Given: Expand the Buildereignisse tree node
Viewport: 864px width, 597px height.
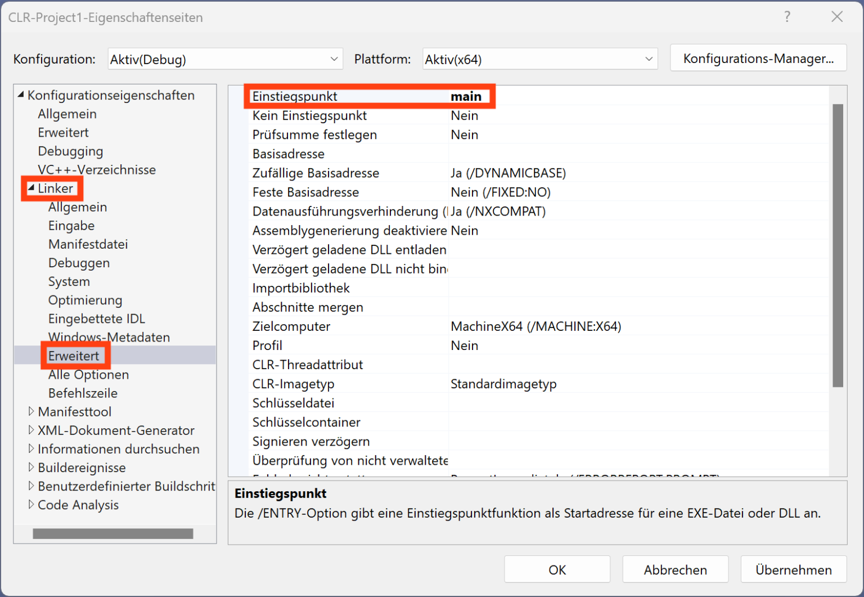Looking at the screenshot, I should 32,468.
